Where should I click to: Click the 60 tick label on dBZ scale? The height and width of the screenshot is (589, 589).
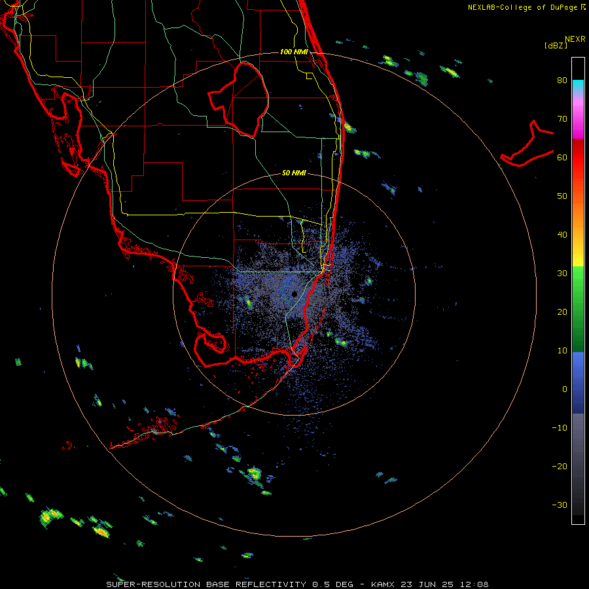click(562, 158)
